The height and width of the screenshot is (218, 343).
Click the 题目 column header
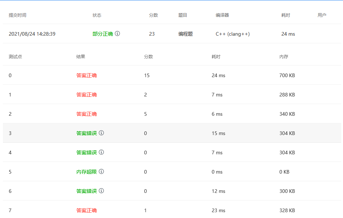183,15
